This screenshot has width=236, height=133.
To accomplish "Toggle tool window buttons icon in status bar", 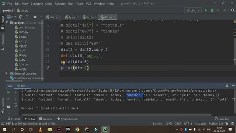I will pos(3,123).
